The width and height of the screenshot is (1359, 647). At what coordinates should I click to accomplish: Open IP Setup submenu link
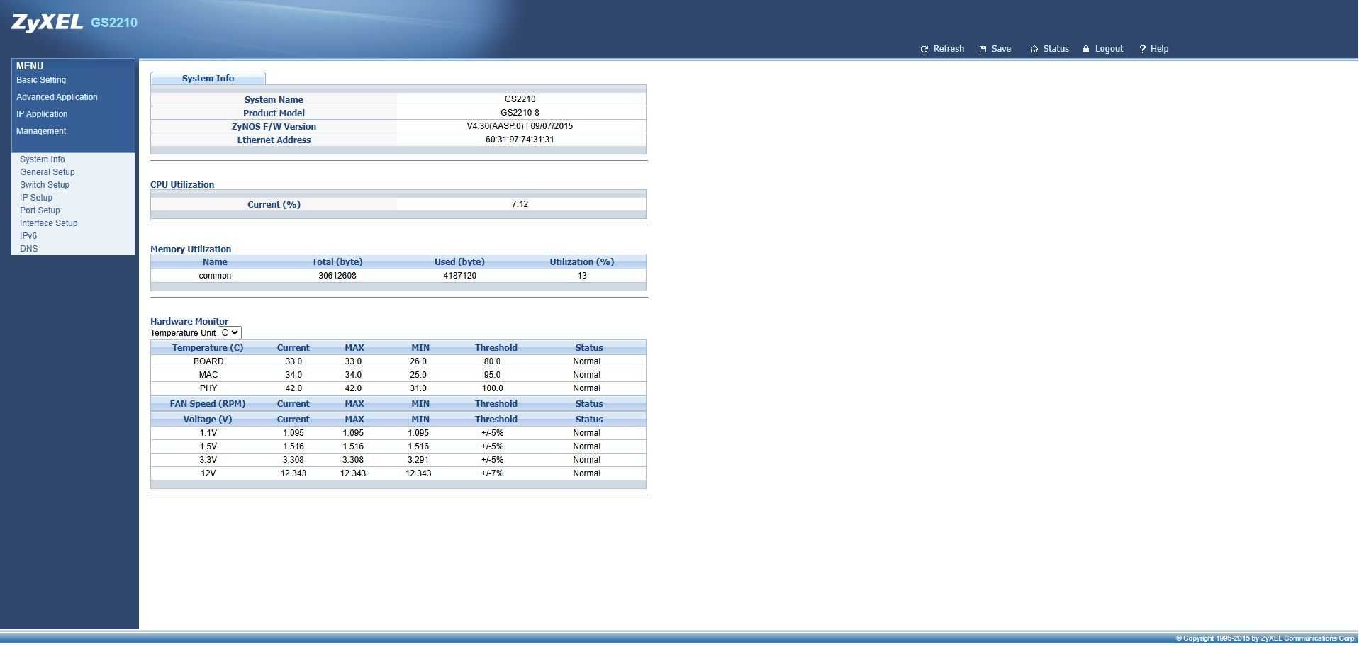(36, 198)
